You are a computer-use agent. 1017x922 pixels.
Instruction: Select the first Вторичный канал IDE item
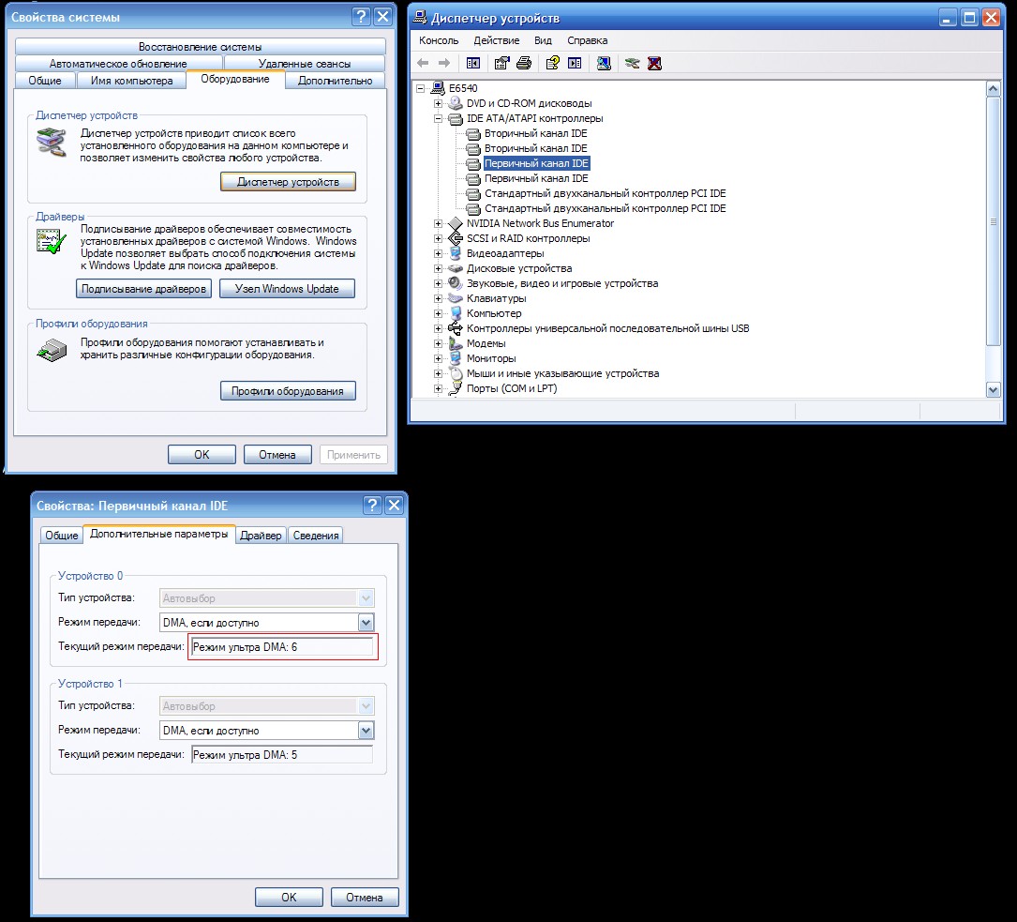(x=536, y=133)
